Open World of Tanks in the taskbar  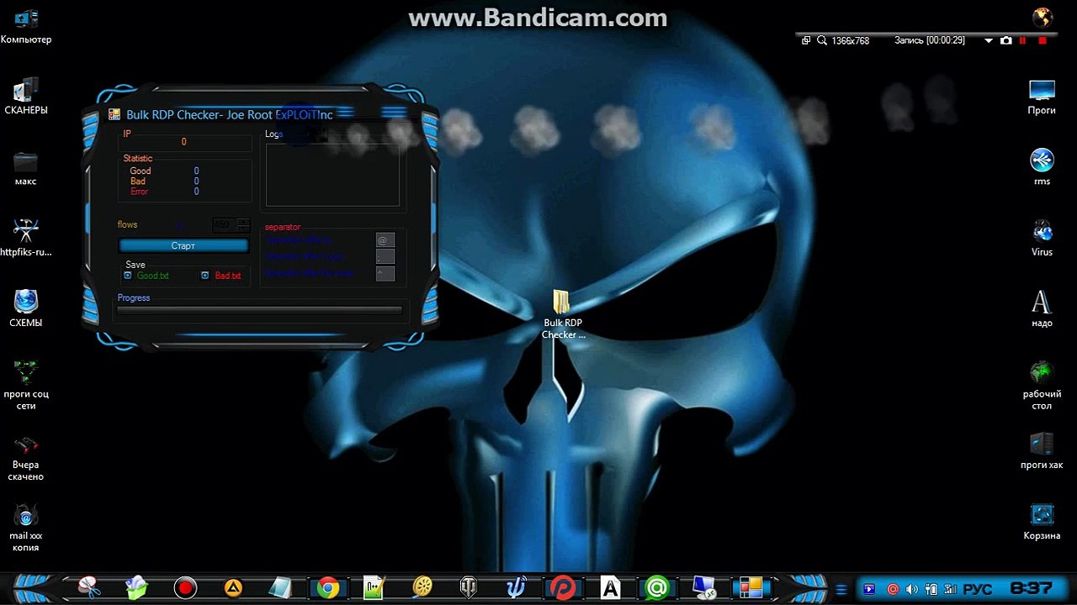[469, 587]
